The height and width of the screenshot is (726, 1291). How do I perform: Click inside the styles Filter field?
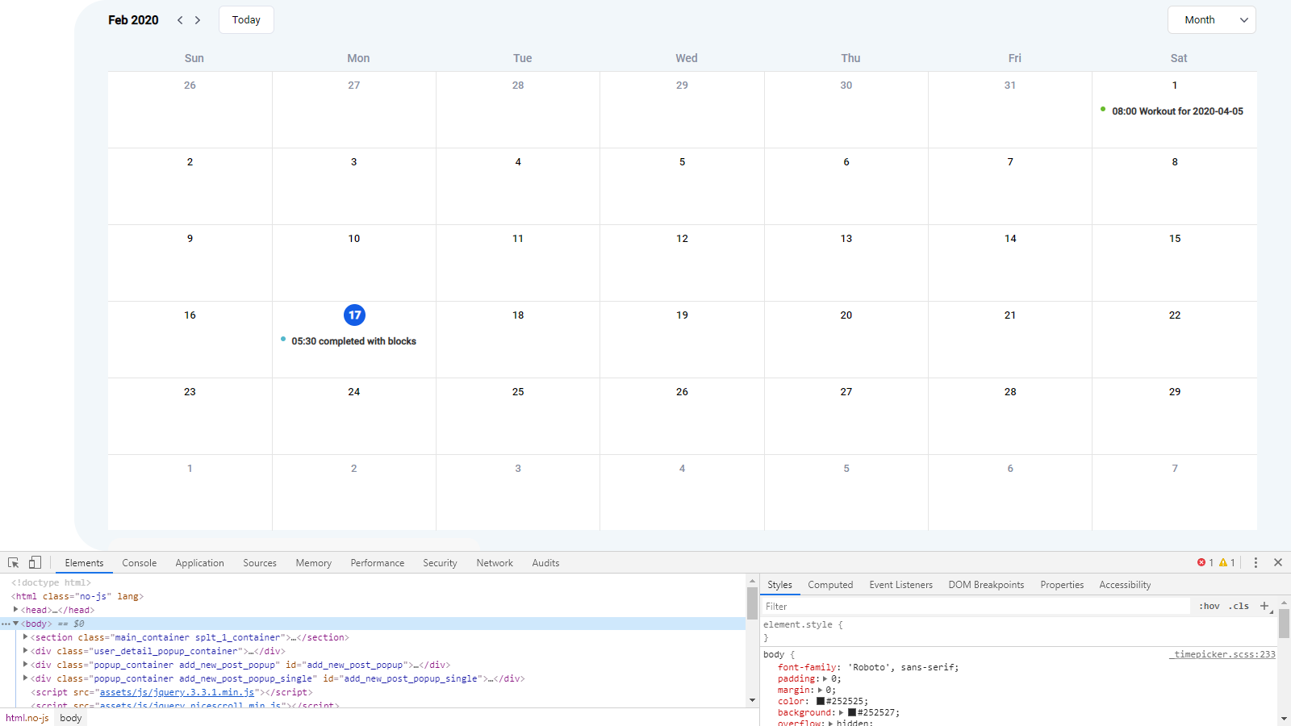coord(888,606)
